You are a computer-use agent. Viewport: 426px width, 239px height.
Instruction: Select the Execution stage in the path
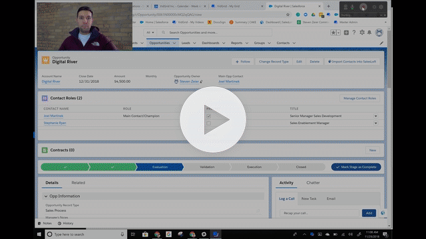point(254,167)
